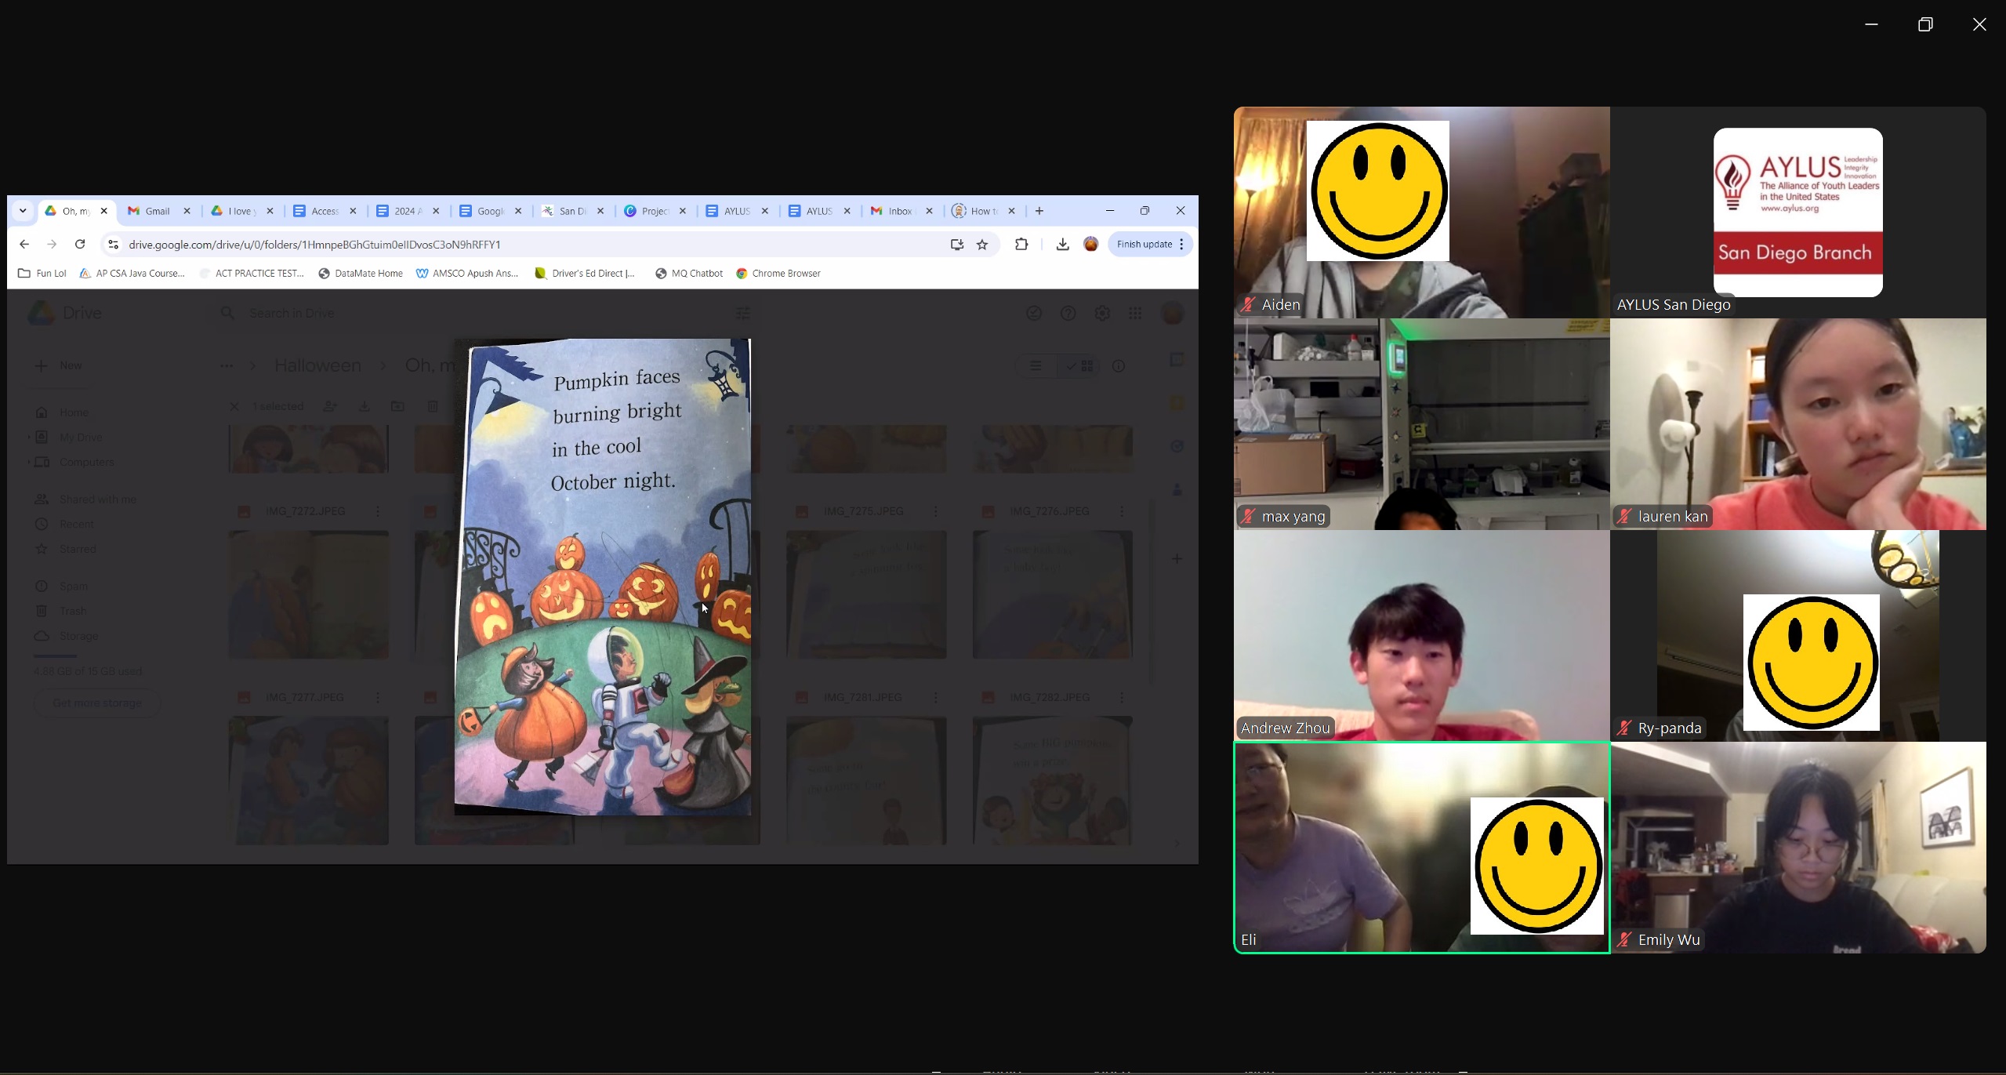The width and height of the screenshot is (2006, 1075).
Task: Bookmark this page with the star icon
Action: coord(982,245)
